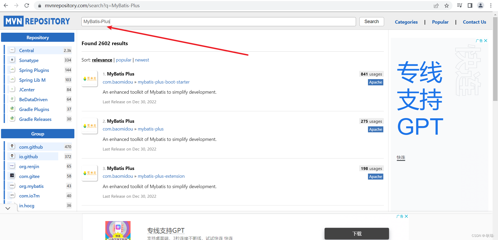Viewport: 498px width, 240px height.
Task: Click the org.mybatis group icon
Action: point(12,186)
